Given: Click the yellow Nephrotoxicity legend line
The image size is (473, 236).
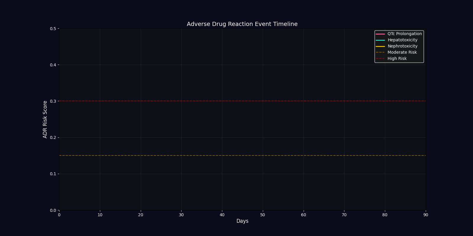Looking at the screenshot, I should point(380,46).
